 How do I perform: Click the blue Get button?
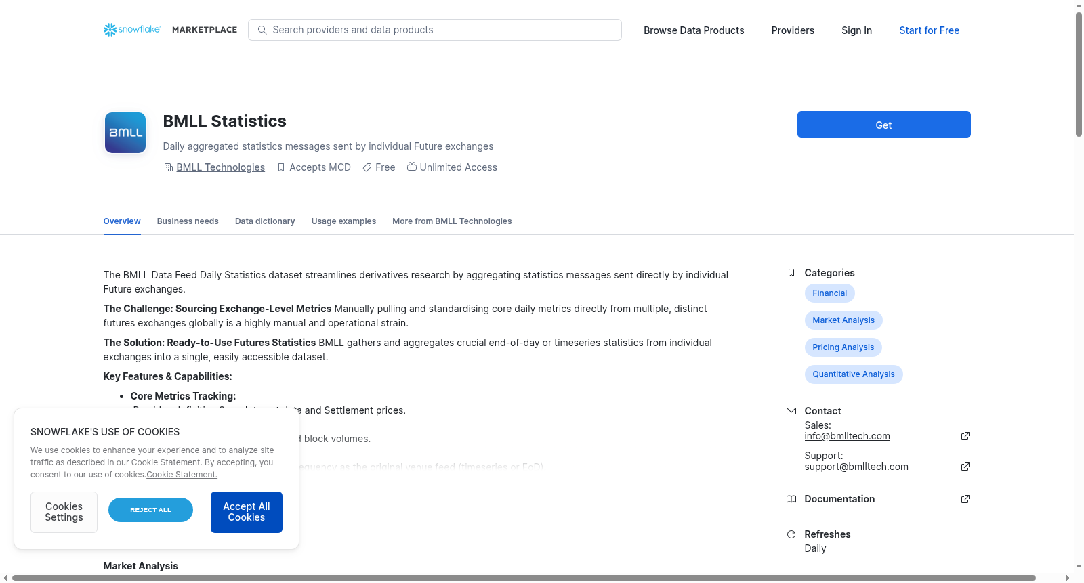pyautogui.click(x=883, y=125)
